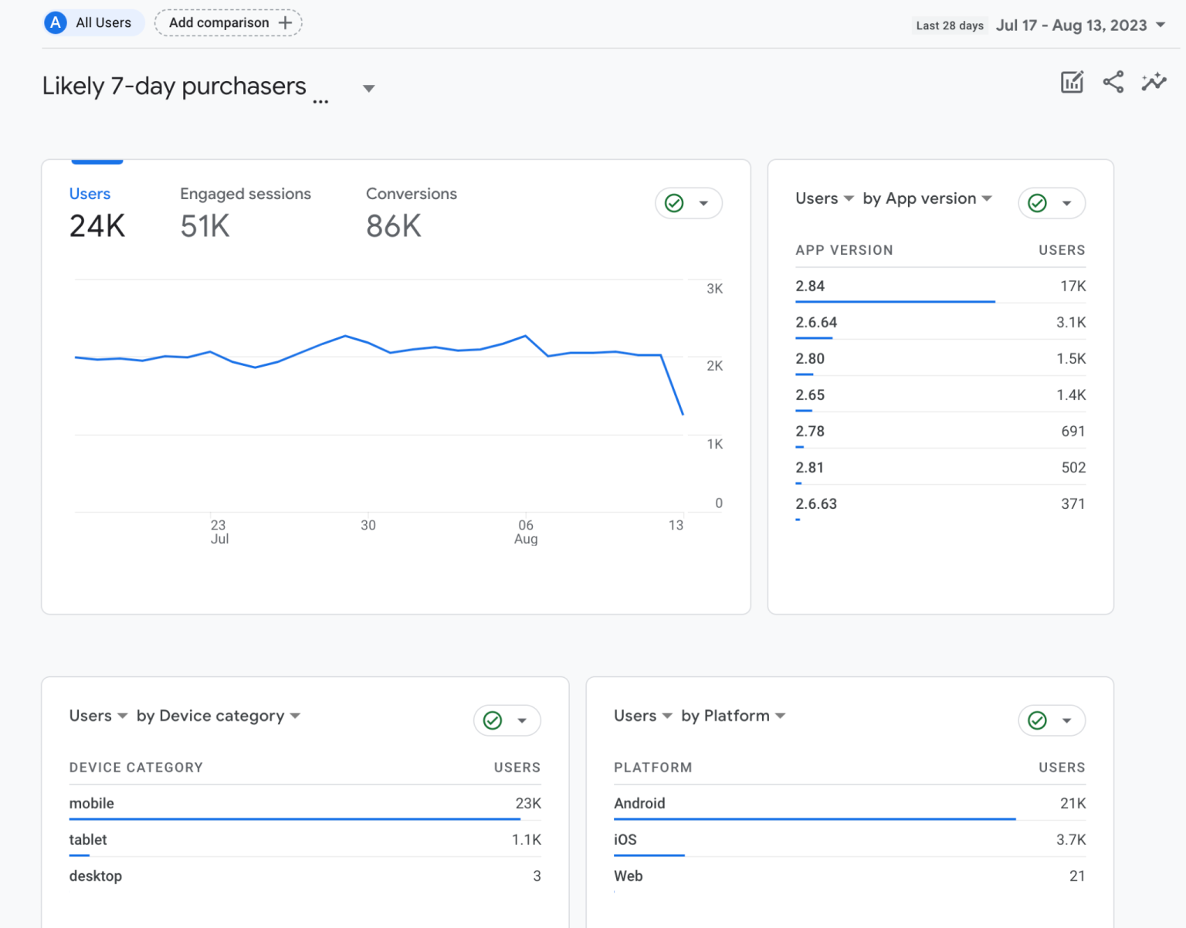The width and height of the screenshot is (1186, 928).
Task: Click green check status on App version card
Action: pos(1037,203)
